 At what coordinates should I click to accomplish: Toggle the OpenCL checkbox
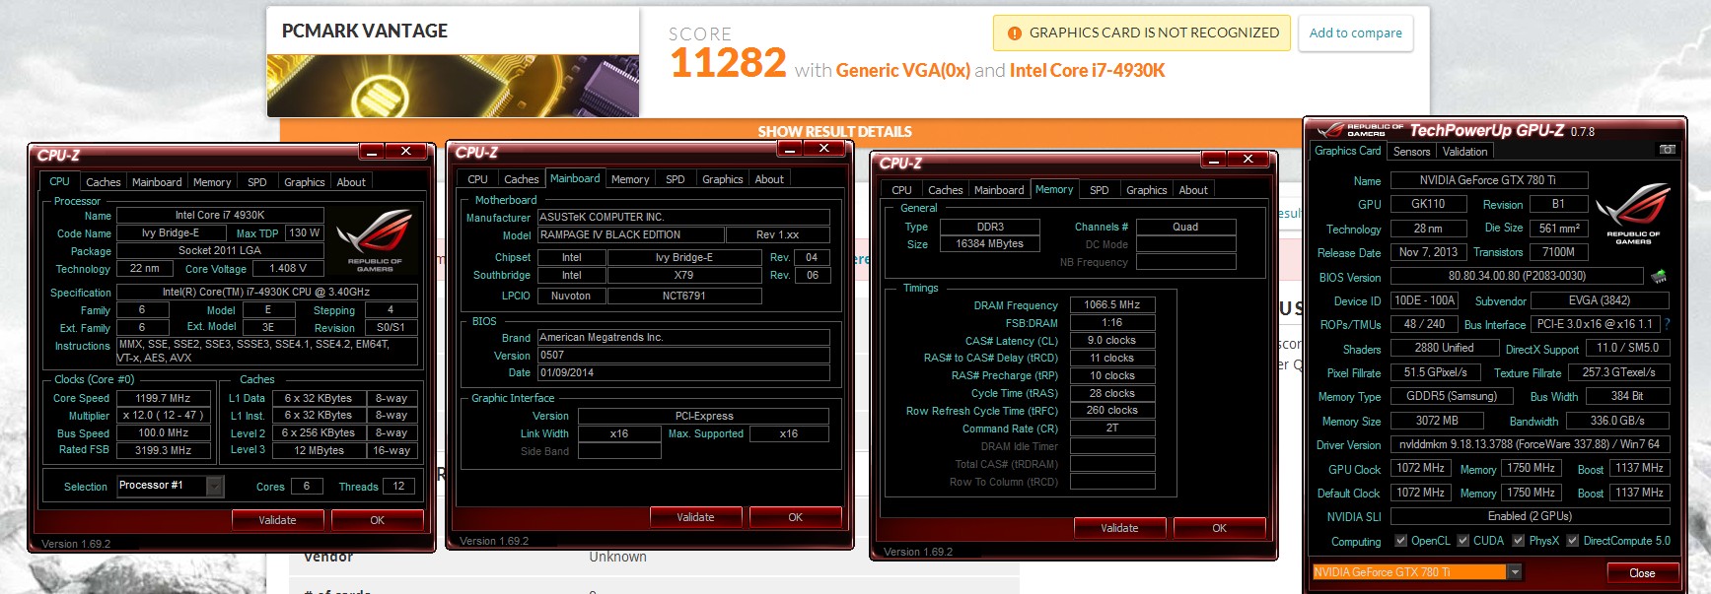[1401, 541]
